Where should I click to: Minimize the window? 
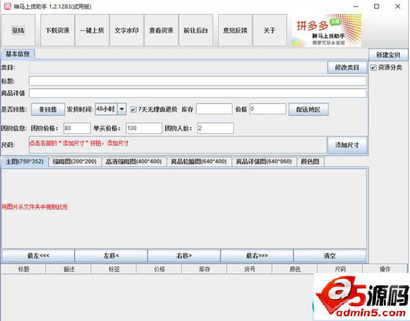click(356, 6)
